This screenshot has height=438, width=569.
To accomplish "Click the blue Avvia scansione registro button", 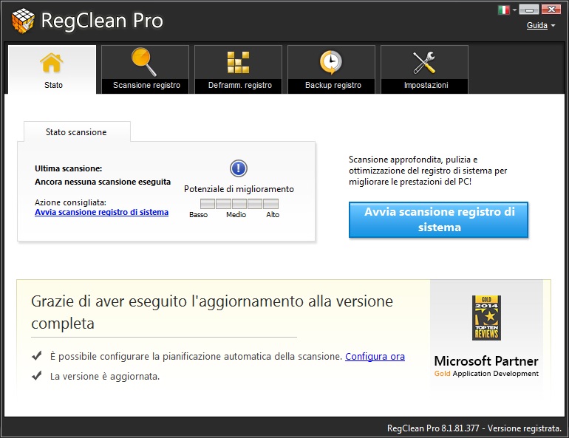I will coord(438,219).
